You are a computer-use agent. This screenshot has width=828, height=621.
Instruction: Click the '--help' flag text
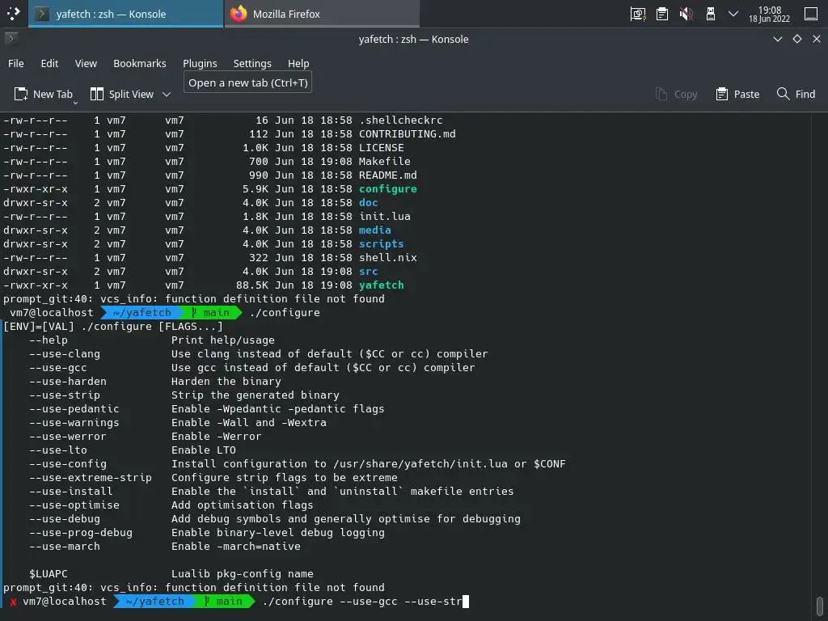(x=49, y=340)
